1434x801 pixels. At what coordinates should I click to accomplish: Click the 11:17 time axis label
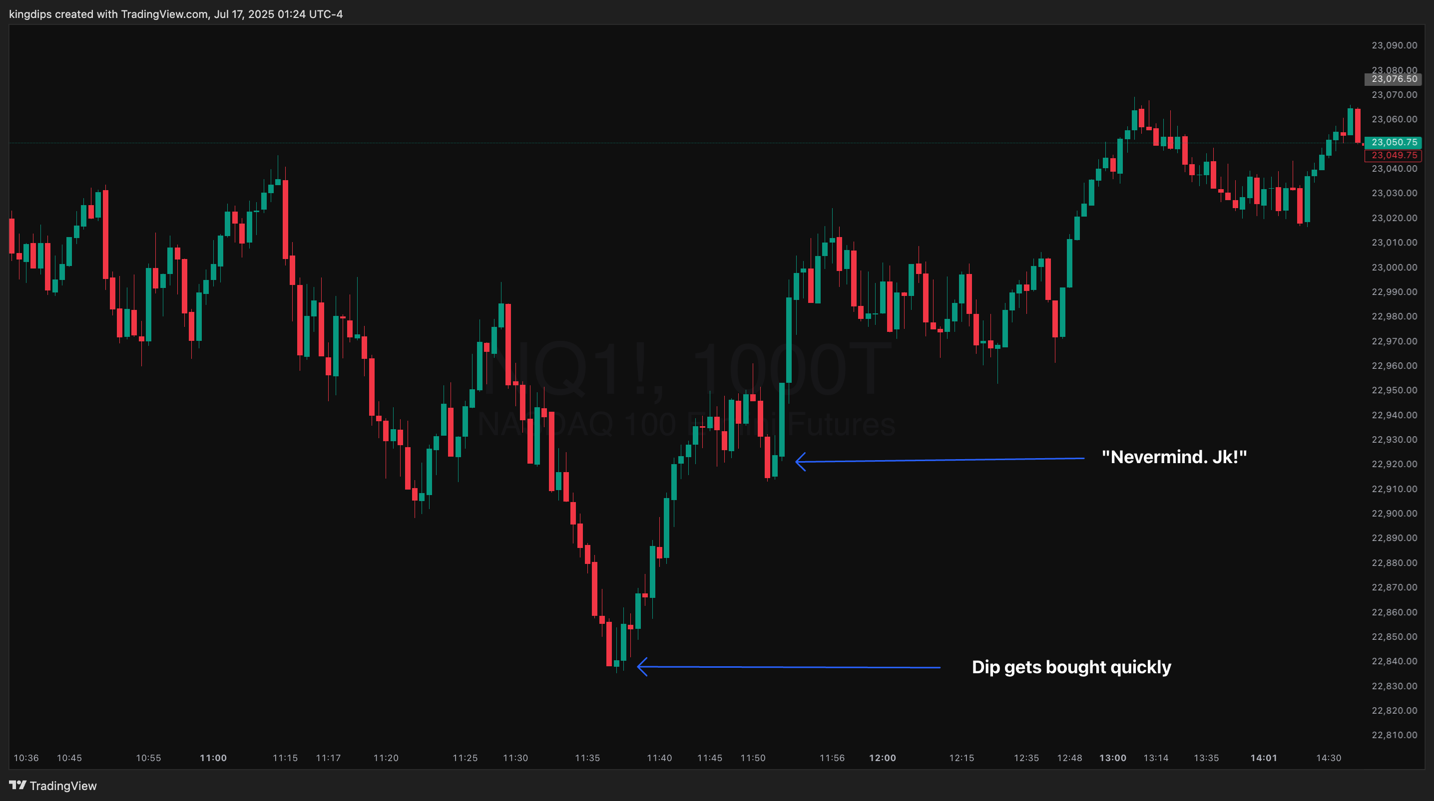(328, 758)
